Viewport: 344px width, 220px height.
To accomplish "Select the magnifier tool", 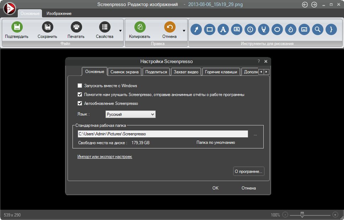I will pos(317,30).
